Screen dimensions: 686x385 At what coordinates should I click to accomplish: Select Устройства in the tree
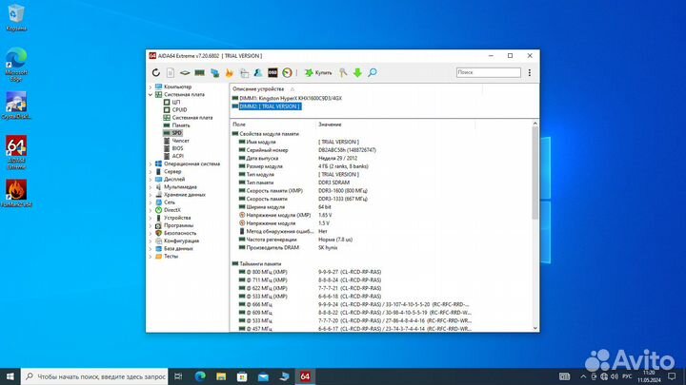coord(177,218)
